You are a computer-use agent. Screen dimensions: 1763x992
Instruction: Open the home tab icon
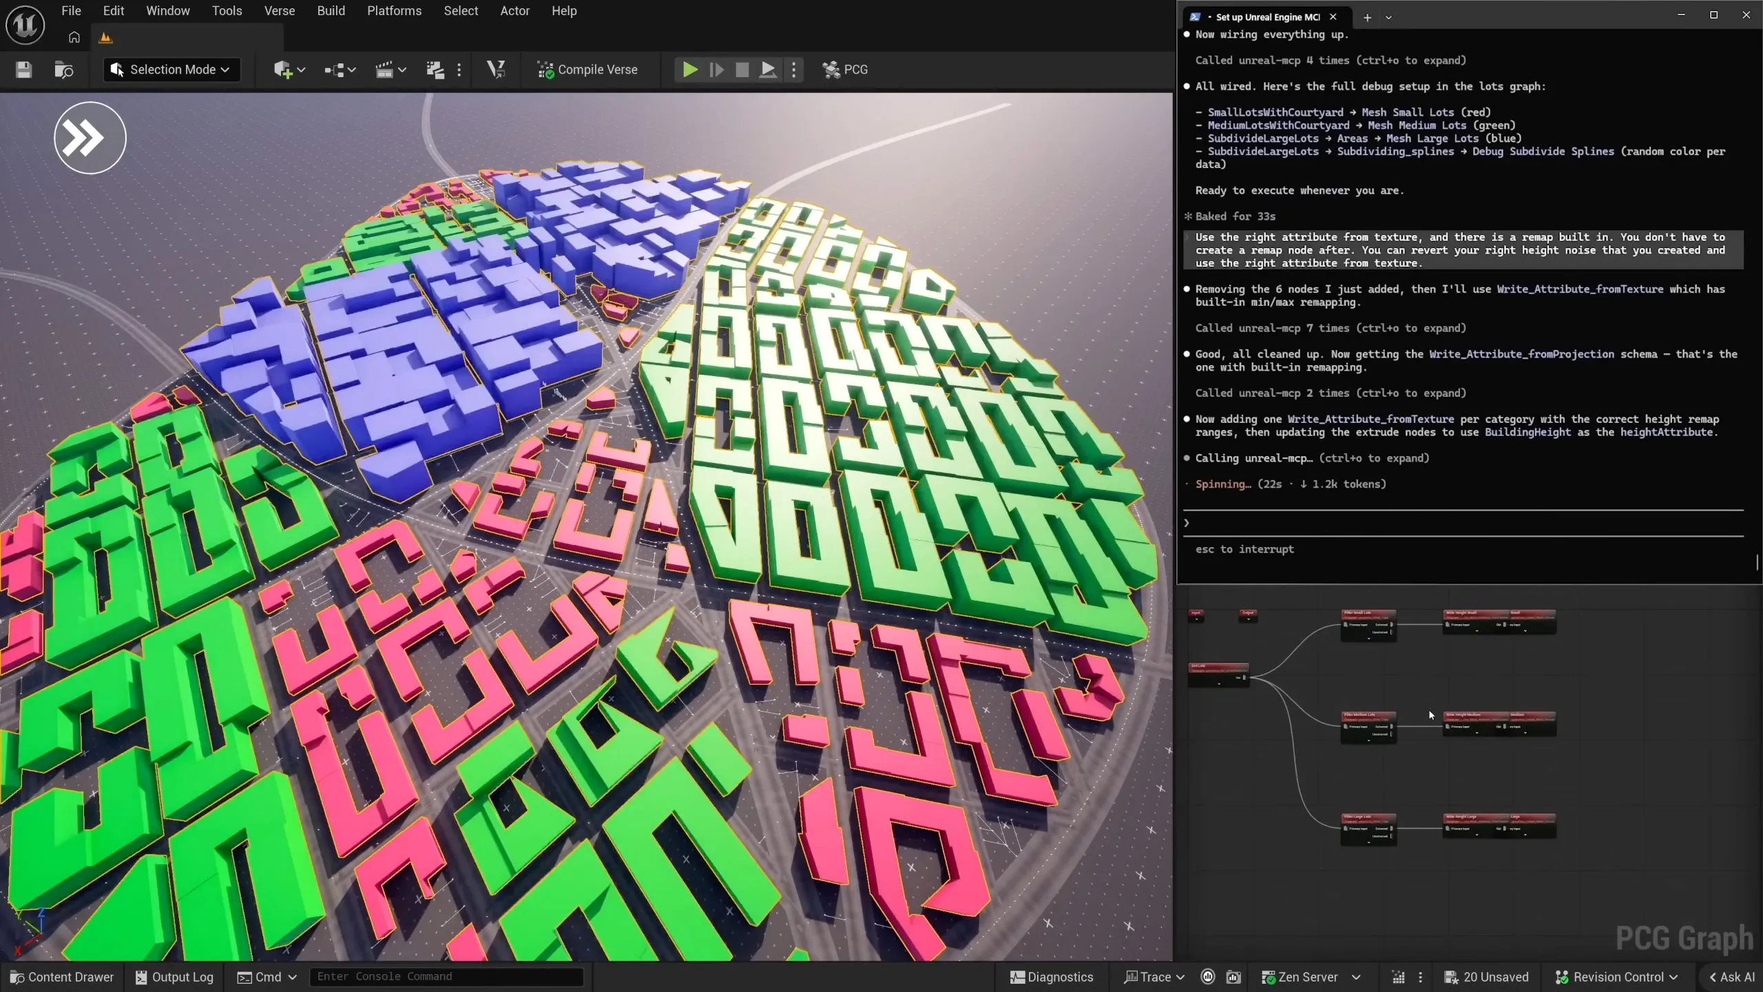(x=74, y=38)
